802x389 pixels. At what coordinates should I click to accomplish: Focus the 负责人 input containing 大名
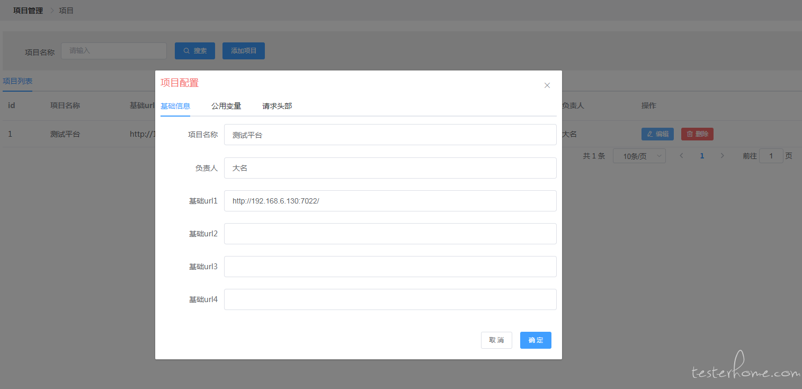pos(390,168)
